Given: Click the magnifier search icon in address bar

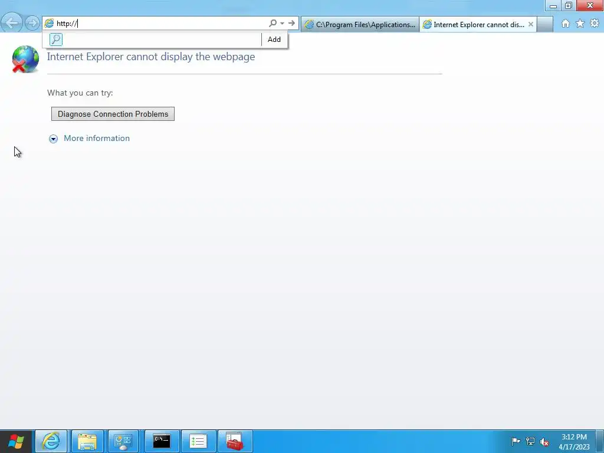Looking at the screenshot, I should pyautogui.click(x=273, y=24).
